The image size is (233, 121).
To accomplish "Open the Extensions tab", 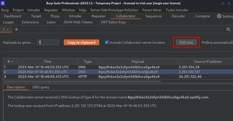I will [30, 22].
